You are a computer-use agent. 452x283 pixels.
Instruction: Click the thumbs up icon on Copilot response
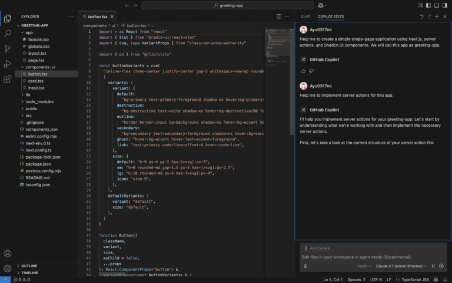click(303, 71)
